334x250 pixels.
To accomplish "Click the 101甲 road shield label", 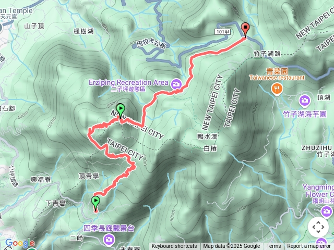I will coord(223,32).
